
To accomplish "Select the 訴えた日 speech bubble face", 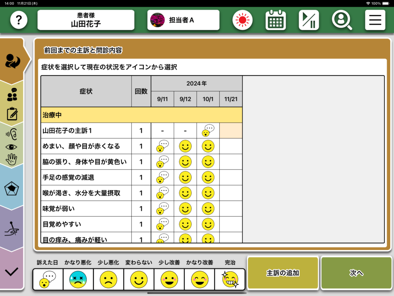I will pyautogui.click(x=48, y=279).
